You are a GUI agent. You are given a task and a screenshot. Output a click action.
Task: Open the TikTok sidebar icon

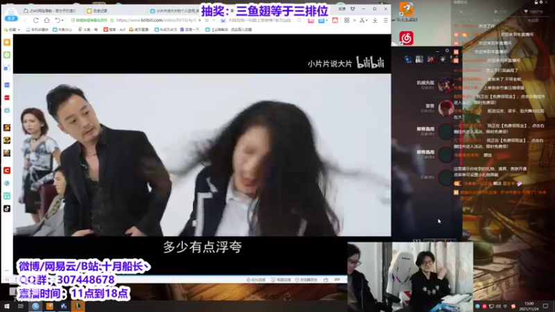pos(7,209)
